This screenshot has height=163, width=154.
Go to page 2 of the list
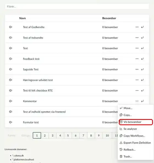coord(45,136)
